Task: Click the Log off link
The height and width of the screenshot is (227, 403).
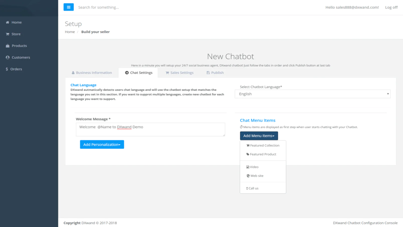Action: coord(391,7)
